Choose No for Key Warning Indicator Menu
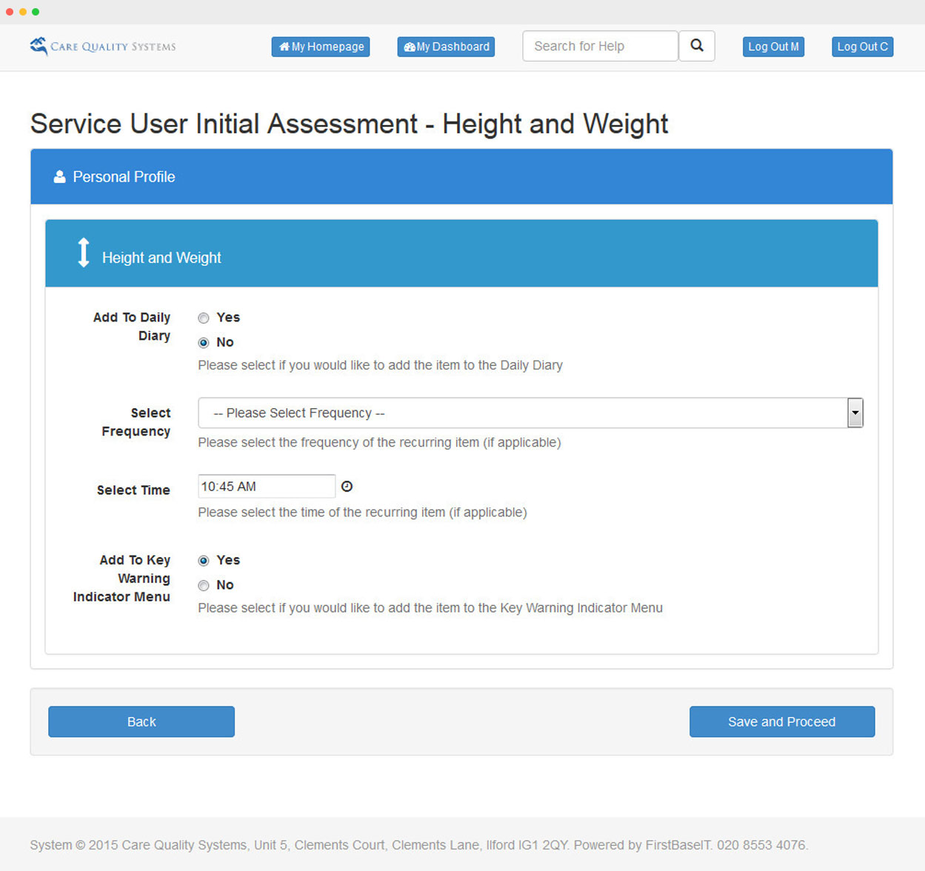The image size is (925, 871). [x=204, y=586]
